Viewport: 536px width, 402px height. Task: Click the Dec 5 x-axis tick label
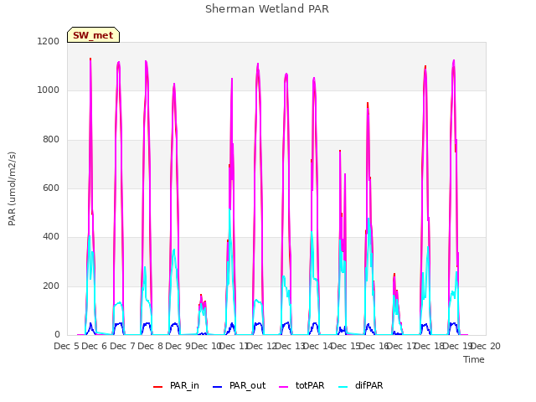pyautogui.click(x=67, y=346)
